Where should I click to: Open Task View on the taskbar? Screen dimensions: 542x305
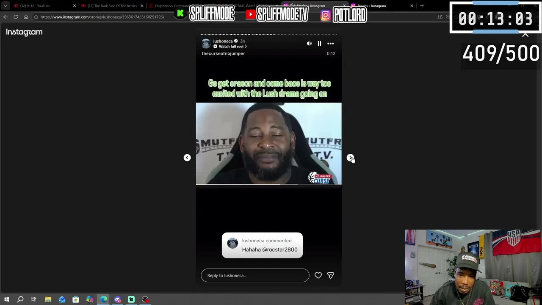[34, 299]
